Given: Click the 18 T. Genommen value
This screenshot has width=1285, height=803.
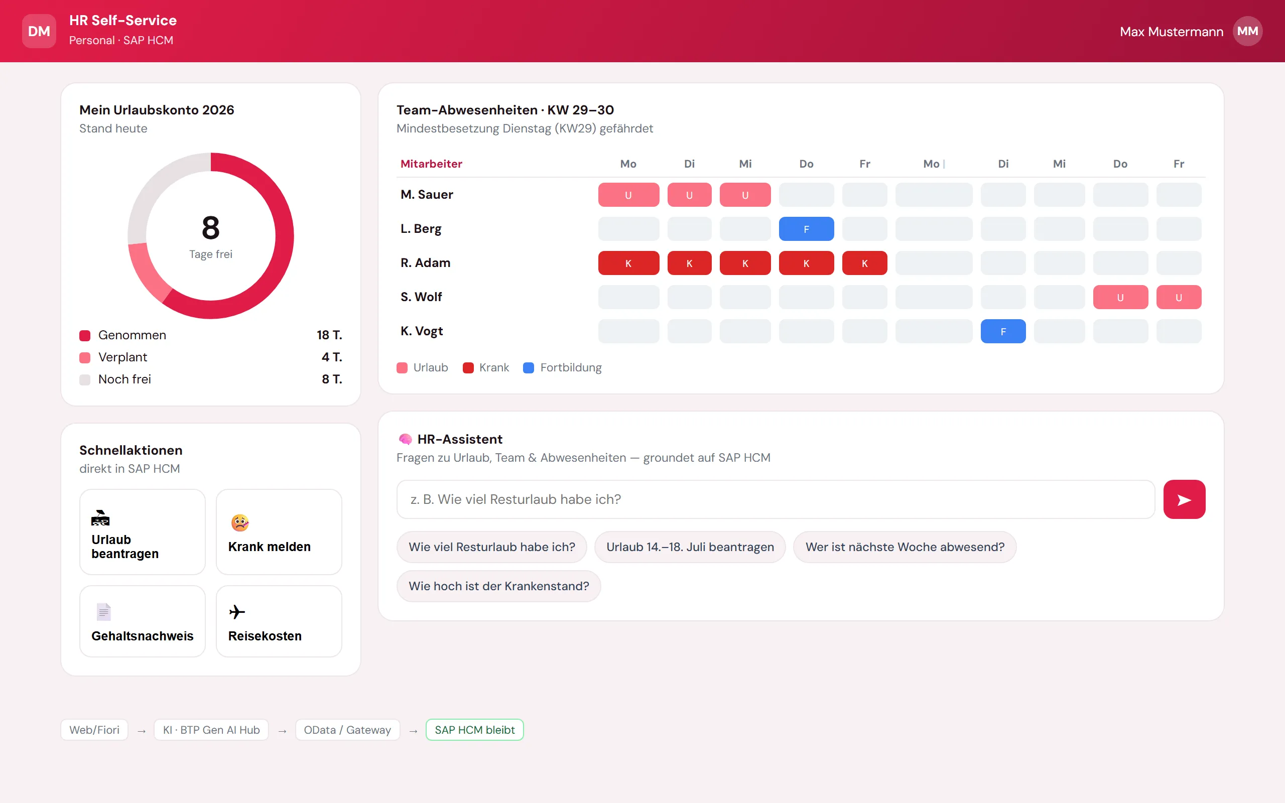Looking at the screenshot, I should (329, 335).
